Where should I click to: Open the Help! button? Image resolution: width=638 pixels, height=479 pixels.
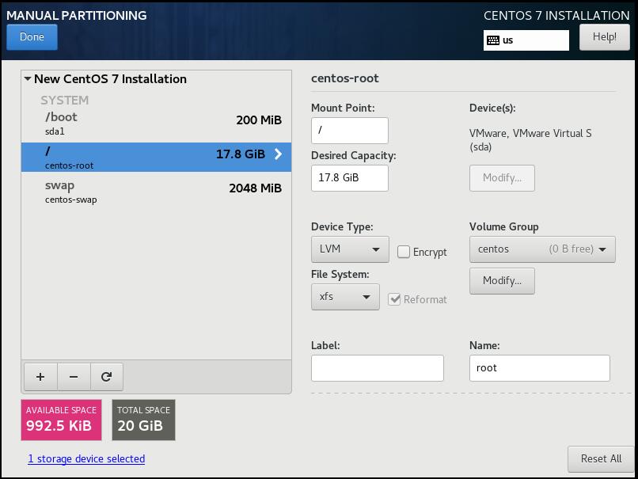click(604, 37)
